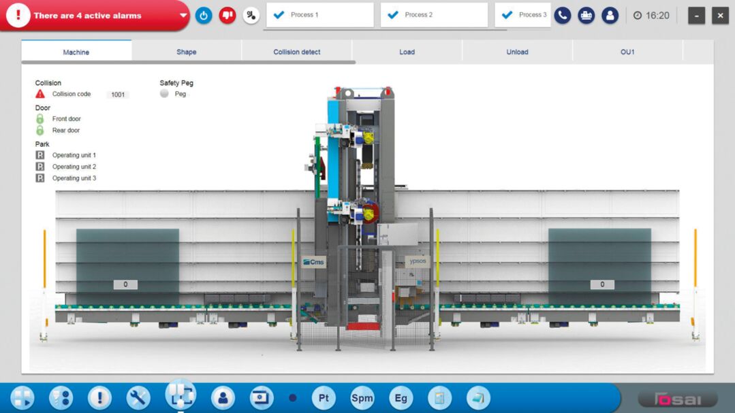This screenshot has width=735, height=413.
Task: Toggle the Safety Peg indicator
Action: point(164,94)
